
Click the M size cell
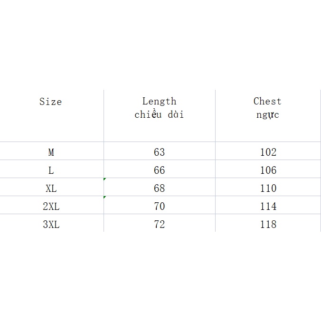click(x=51, y=152)
